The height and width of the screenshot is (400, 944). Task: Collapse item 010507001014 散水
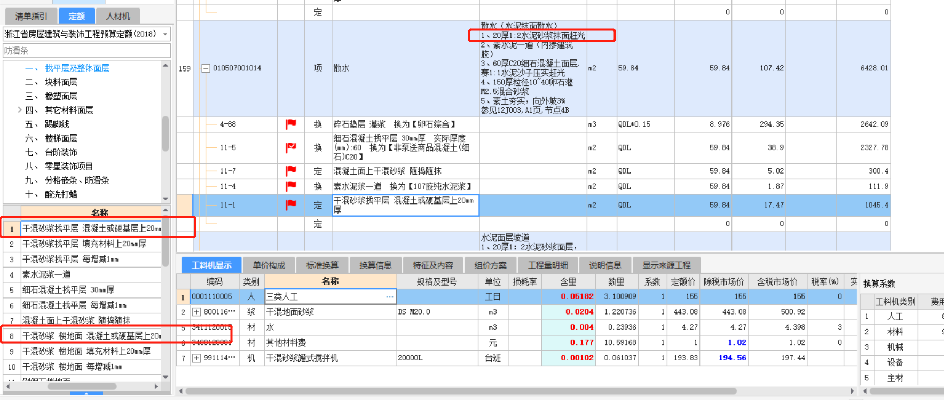coord(206,68)
